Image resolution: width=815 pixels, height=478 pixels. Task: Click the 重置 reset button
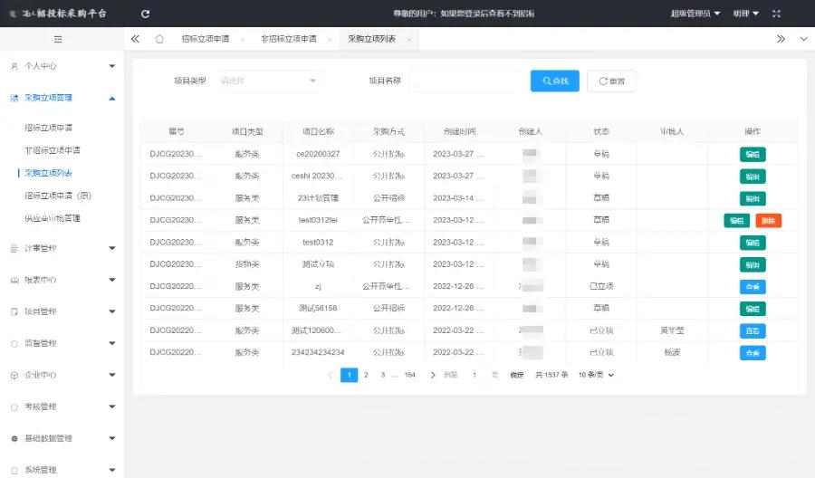point(611,81)
